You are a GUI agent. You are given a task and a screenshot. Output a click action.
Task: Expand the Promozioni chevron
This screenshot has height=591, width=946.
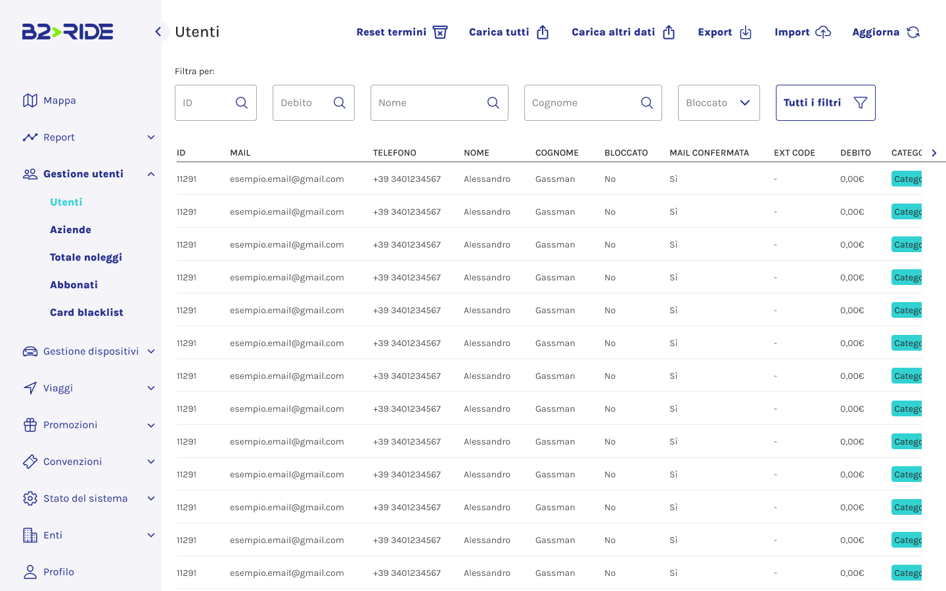coord(151,425)
